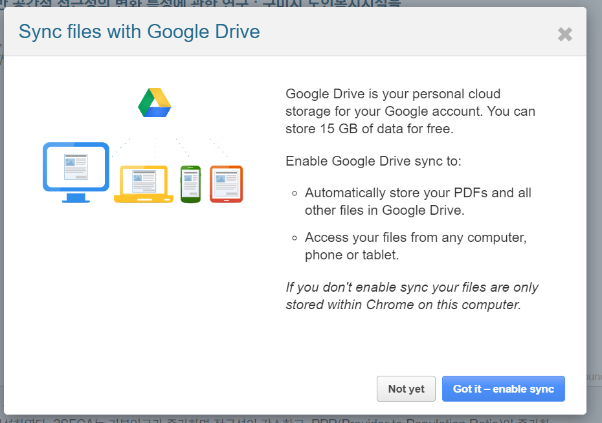Click the 'Got it – enable sync' button
This screenshot has height=423, width=602.
504,389
